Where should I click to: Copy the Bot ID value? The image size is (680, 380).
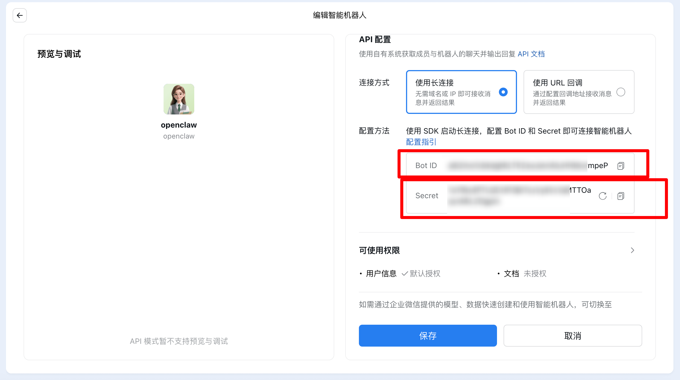point(621,166)
